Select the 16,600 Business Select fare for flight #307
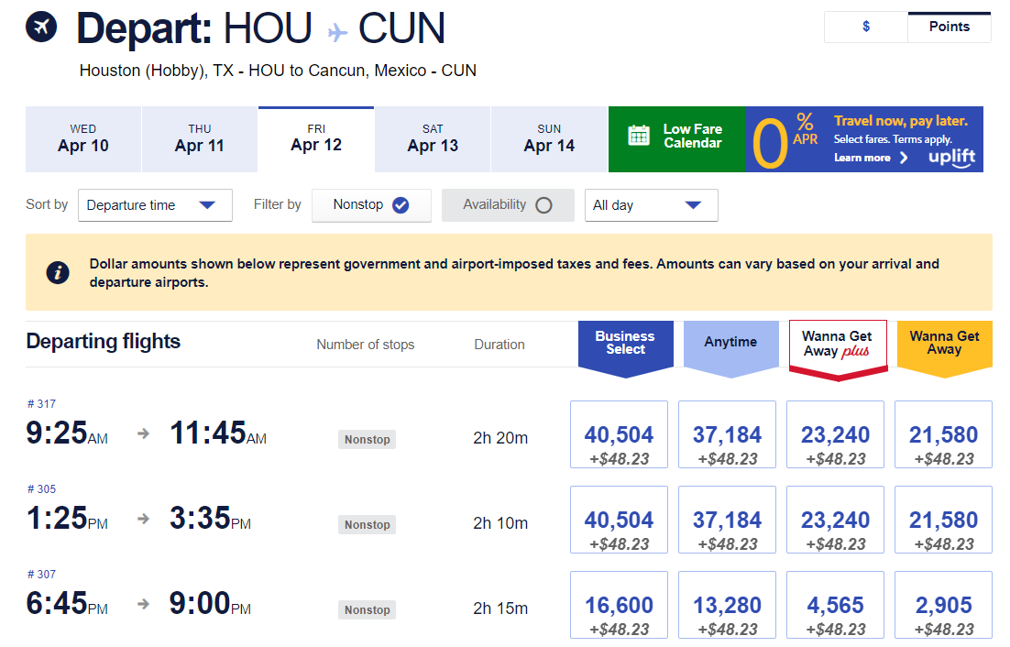Screen dimensions: 1010x647 619,604
